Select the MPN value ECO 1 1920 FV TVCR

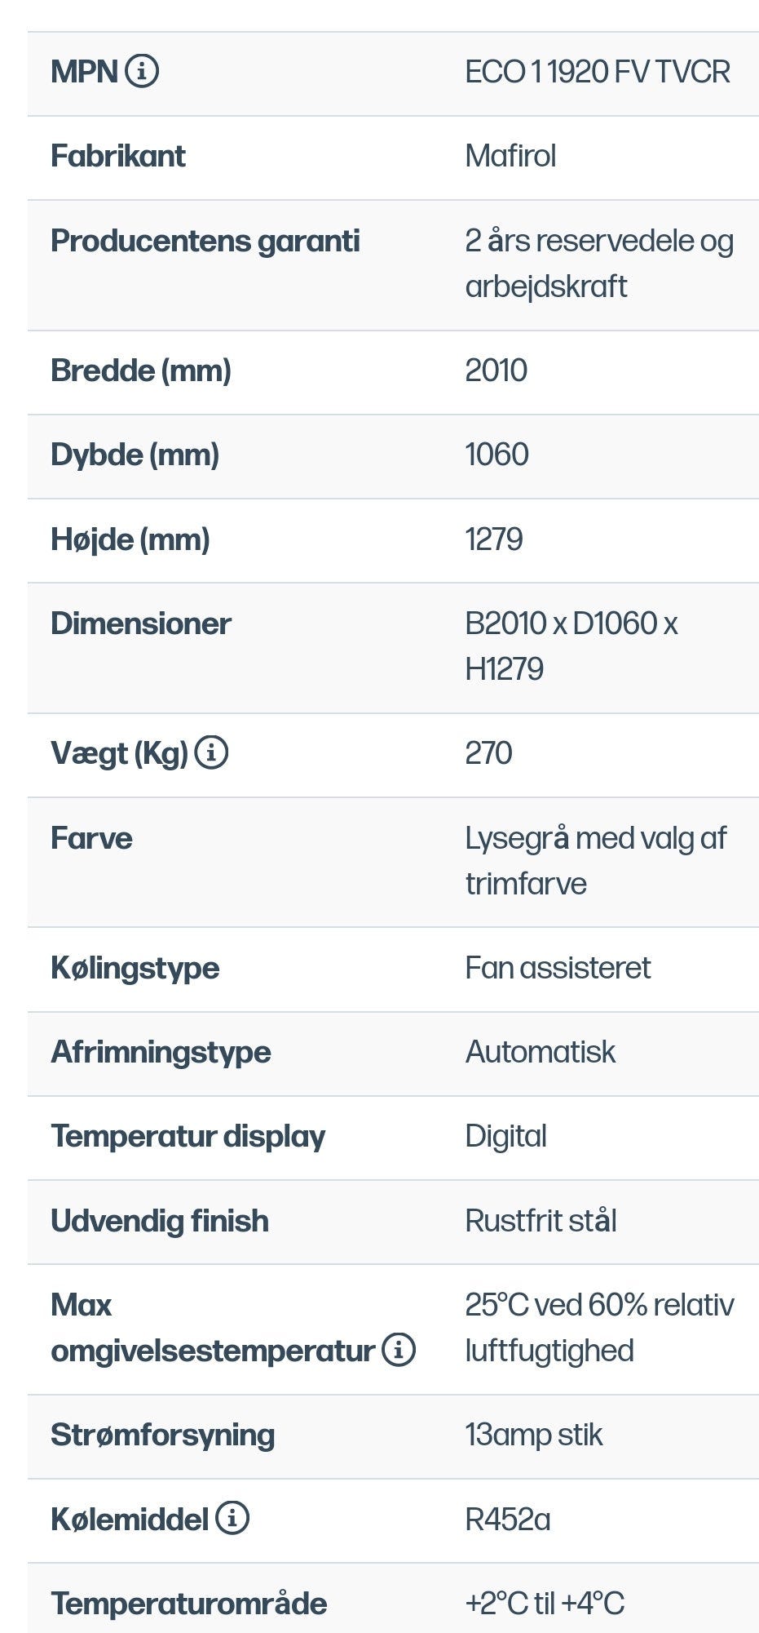pyautogui.click(x=597, y=73)
